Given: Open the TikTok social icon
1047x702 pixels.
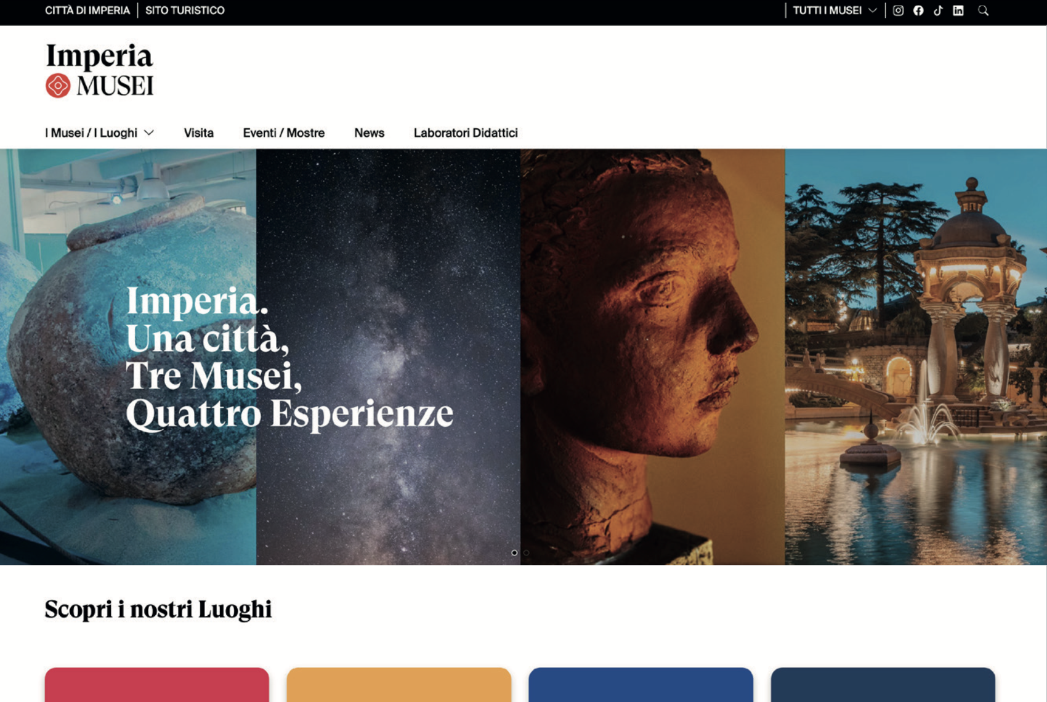Looking at the screenshot, I should tap(938, 10).
